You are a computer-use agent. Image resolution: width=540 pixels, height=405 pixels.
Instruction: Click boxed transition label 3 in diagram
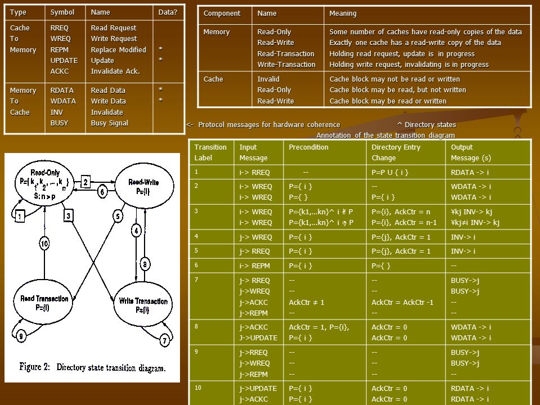point(68,216)
